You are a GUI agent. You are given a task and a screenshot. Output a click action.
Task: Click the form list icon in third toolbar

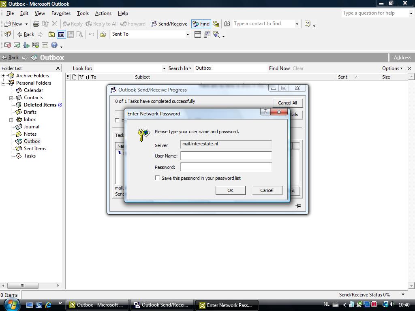point(45,45)
